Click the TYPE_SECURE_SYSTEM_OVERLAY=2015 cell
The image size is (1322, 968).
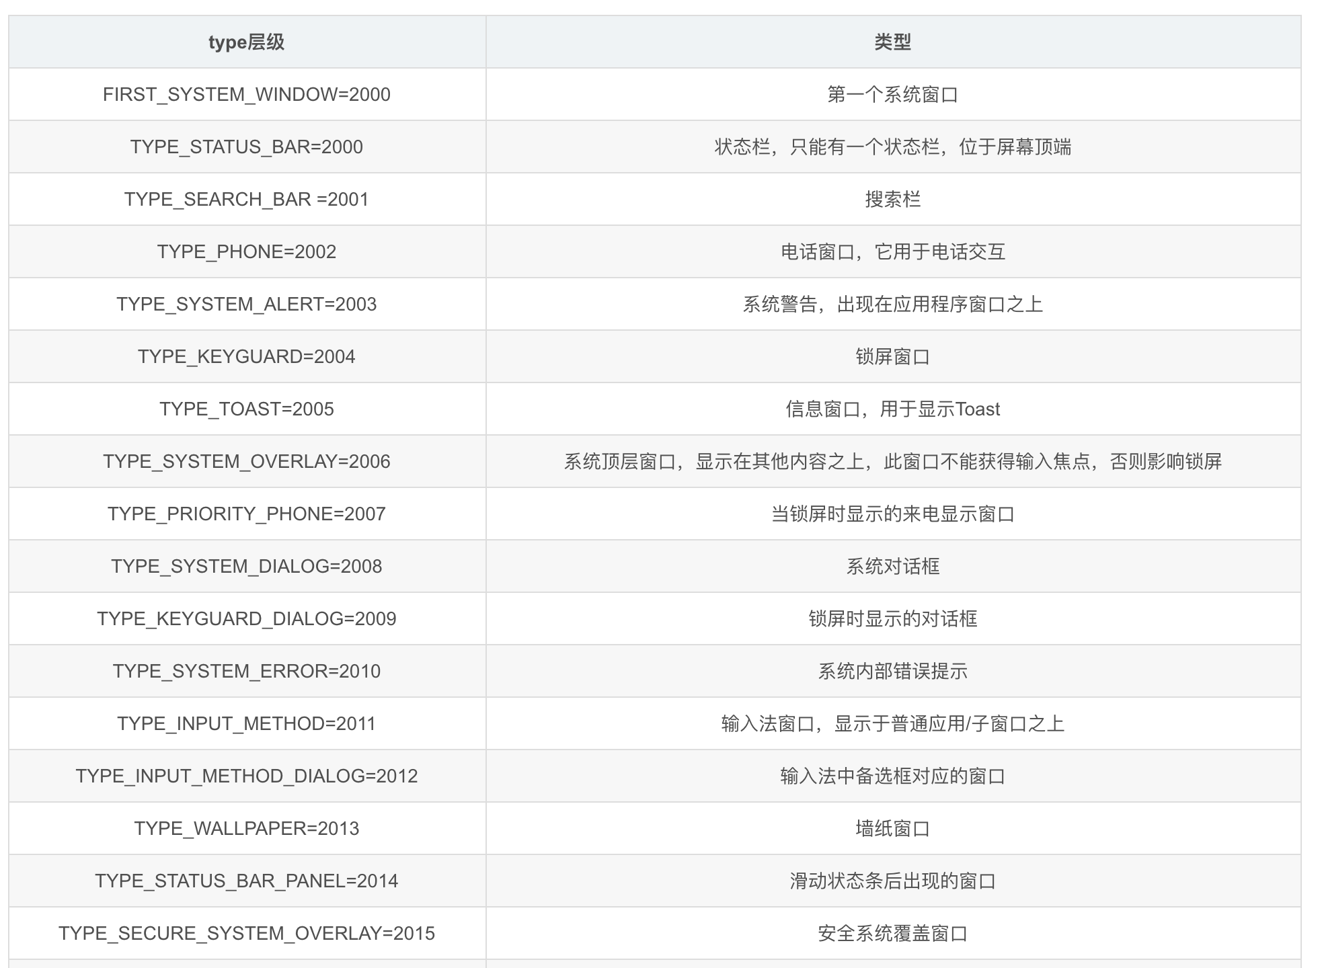tap(246, 934)
